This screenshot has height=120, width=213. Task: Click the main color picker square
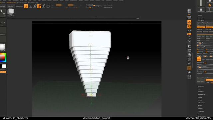[3, 58]
